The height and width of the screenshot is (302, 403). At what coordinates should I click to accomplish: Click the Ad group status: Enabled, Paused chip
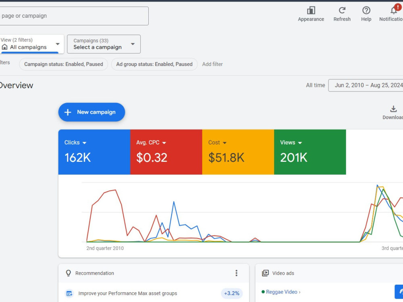154,64
